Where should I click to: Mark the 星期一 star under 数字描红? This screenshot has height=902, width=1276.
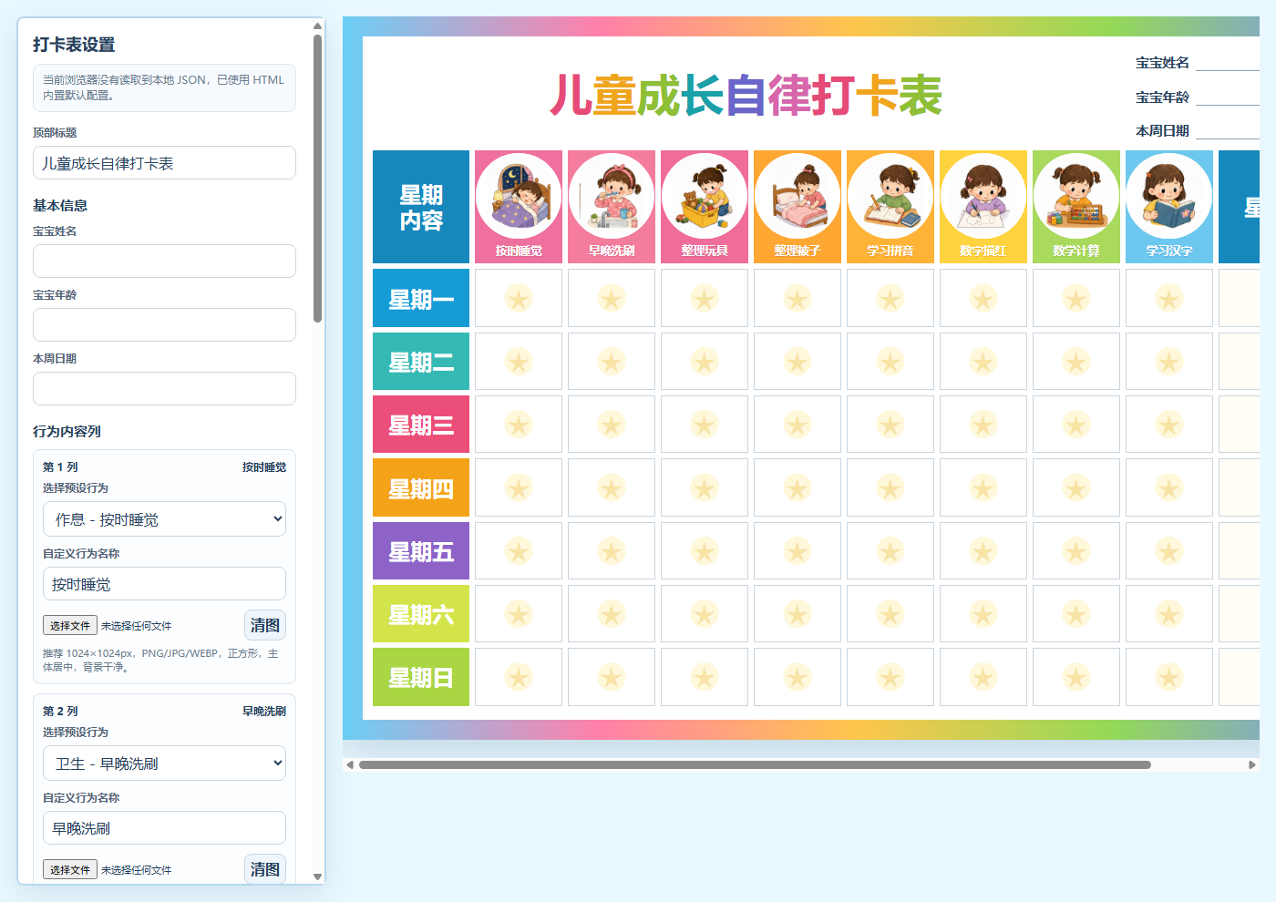click(x=983, y=298)
